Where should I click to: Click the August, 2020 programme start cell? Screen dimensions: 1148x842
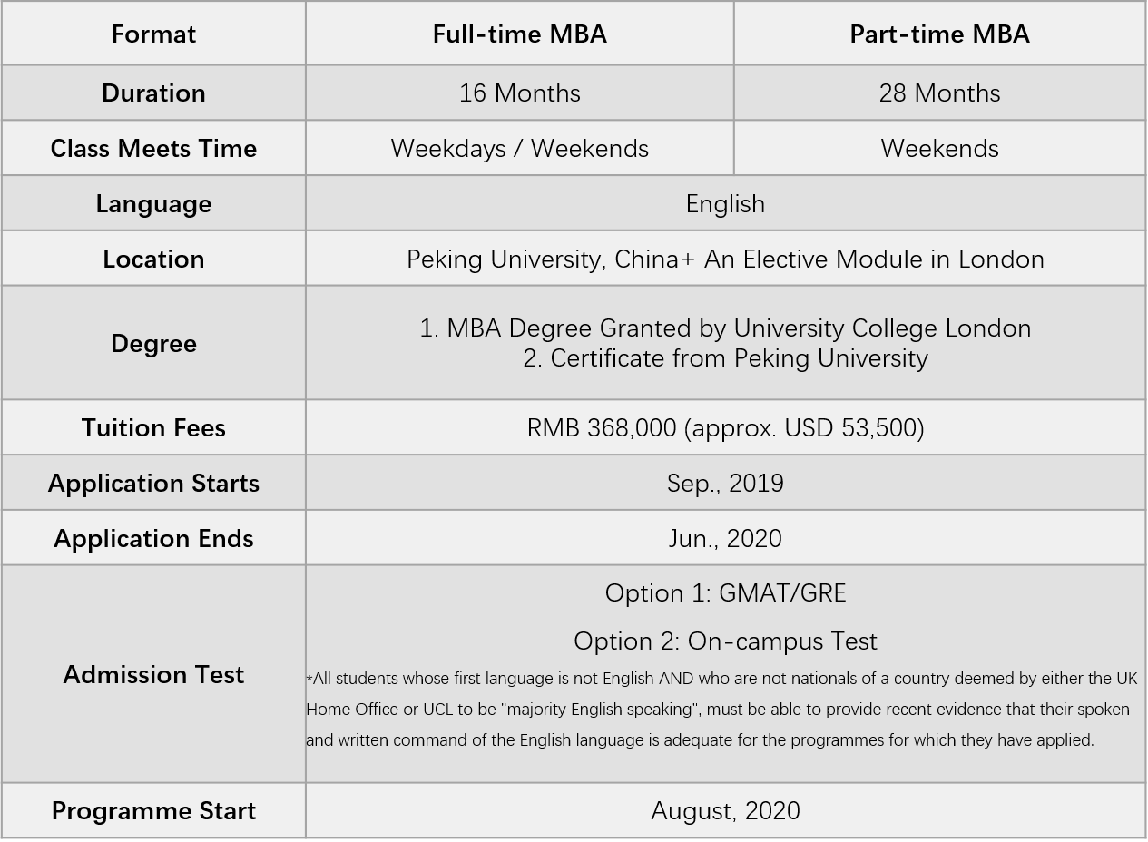725,811
